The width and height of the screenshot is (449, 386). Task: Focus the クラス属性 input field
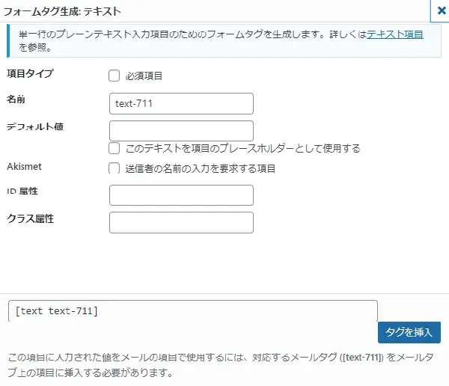click(x=181, y=222)
